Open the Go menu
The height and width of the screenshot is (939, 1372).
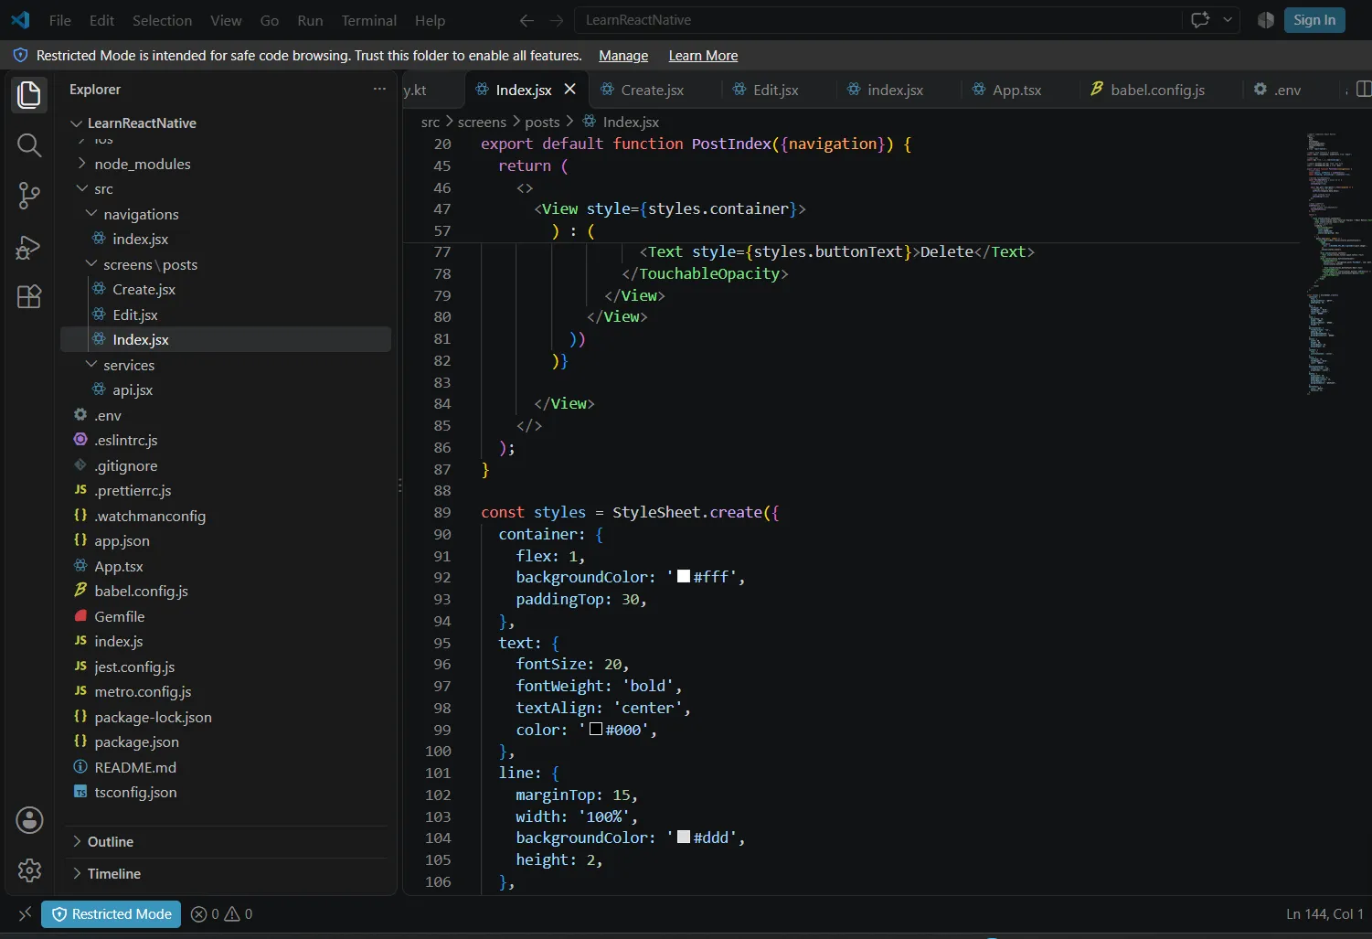tap(270, 20)
